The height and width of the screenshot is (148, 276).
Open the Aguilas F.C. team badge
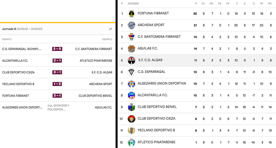point(131,49)
